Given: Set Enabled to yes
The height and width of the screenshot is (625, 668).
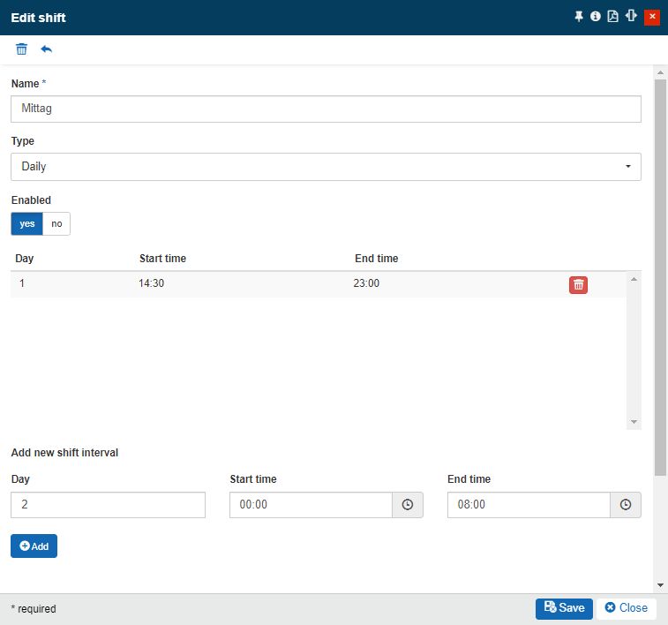Looking at the screenshot, I should click(x=27, y=224).
